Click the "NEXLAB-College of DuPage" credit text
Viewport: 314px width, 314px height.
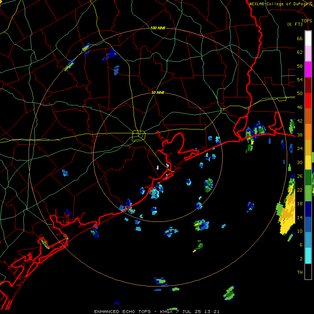click(278, 4)
